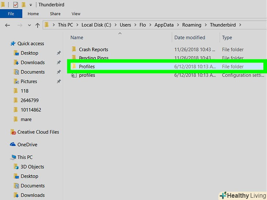This screenshot has height=200, width=267.
Task: Sort by Type column header
Action: tap(227, 38)
